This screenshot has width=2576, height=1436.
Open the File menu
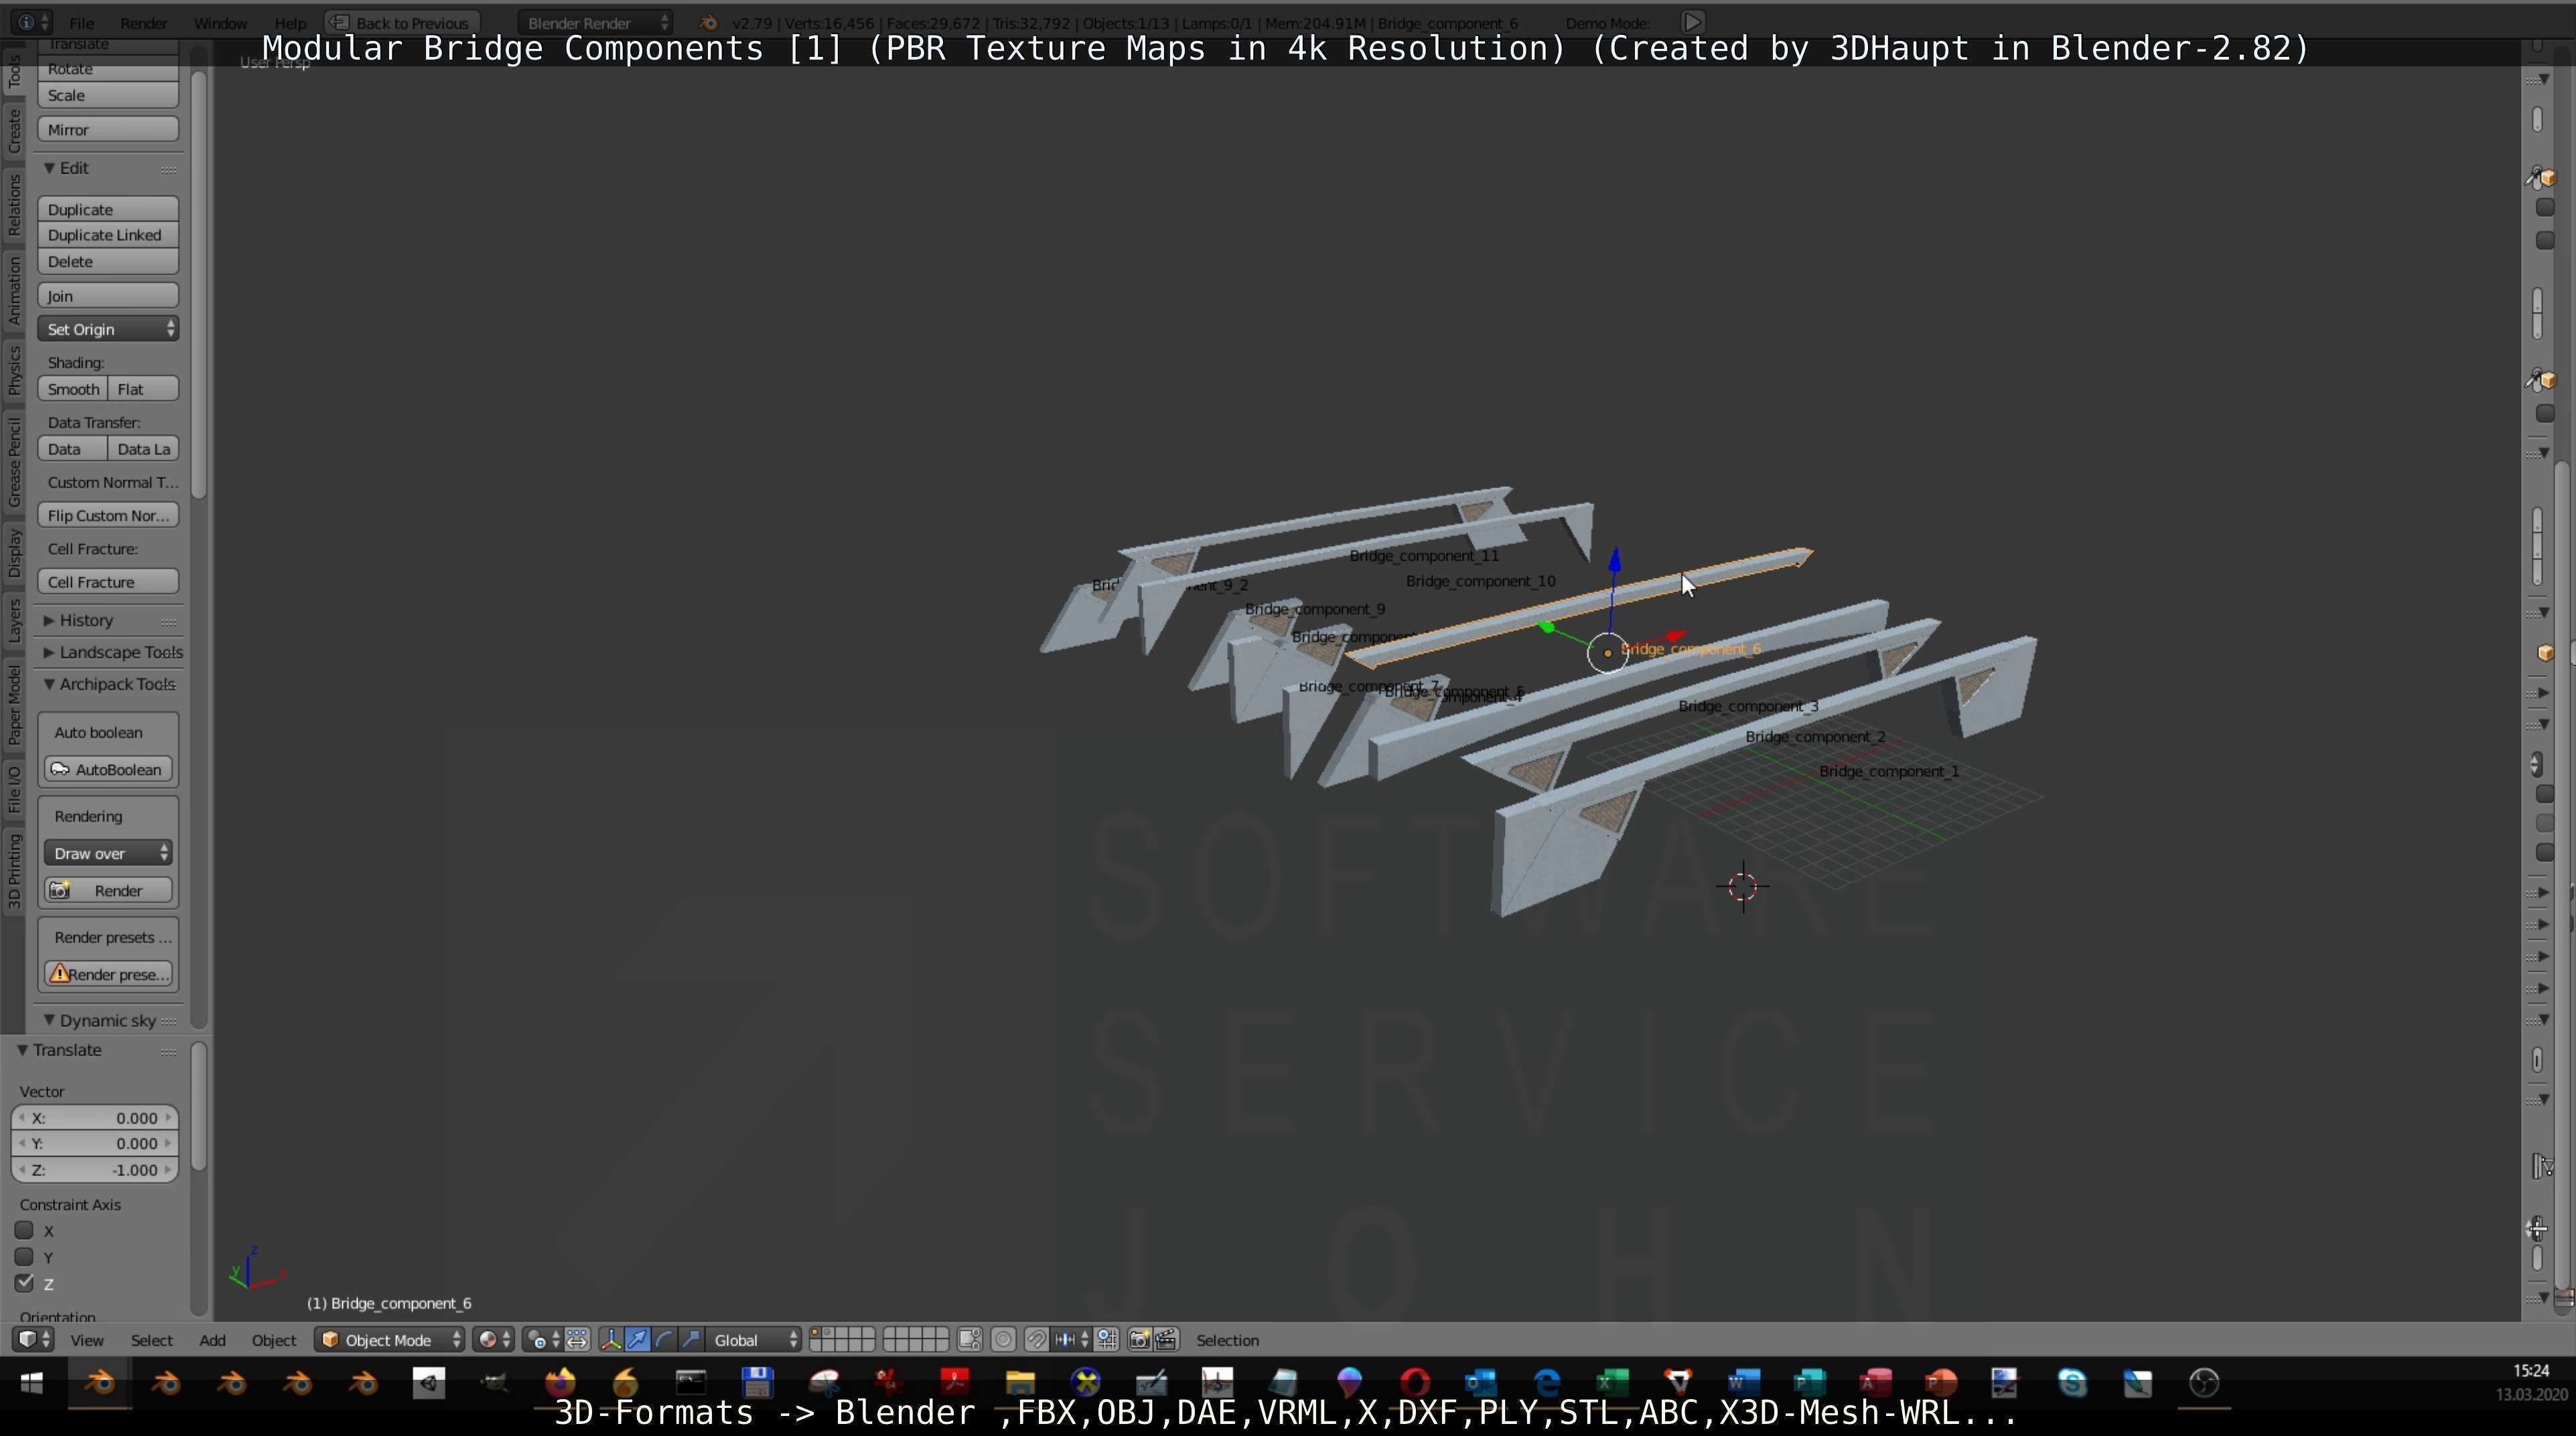(82, 22)
